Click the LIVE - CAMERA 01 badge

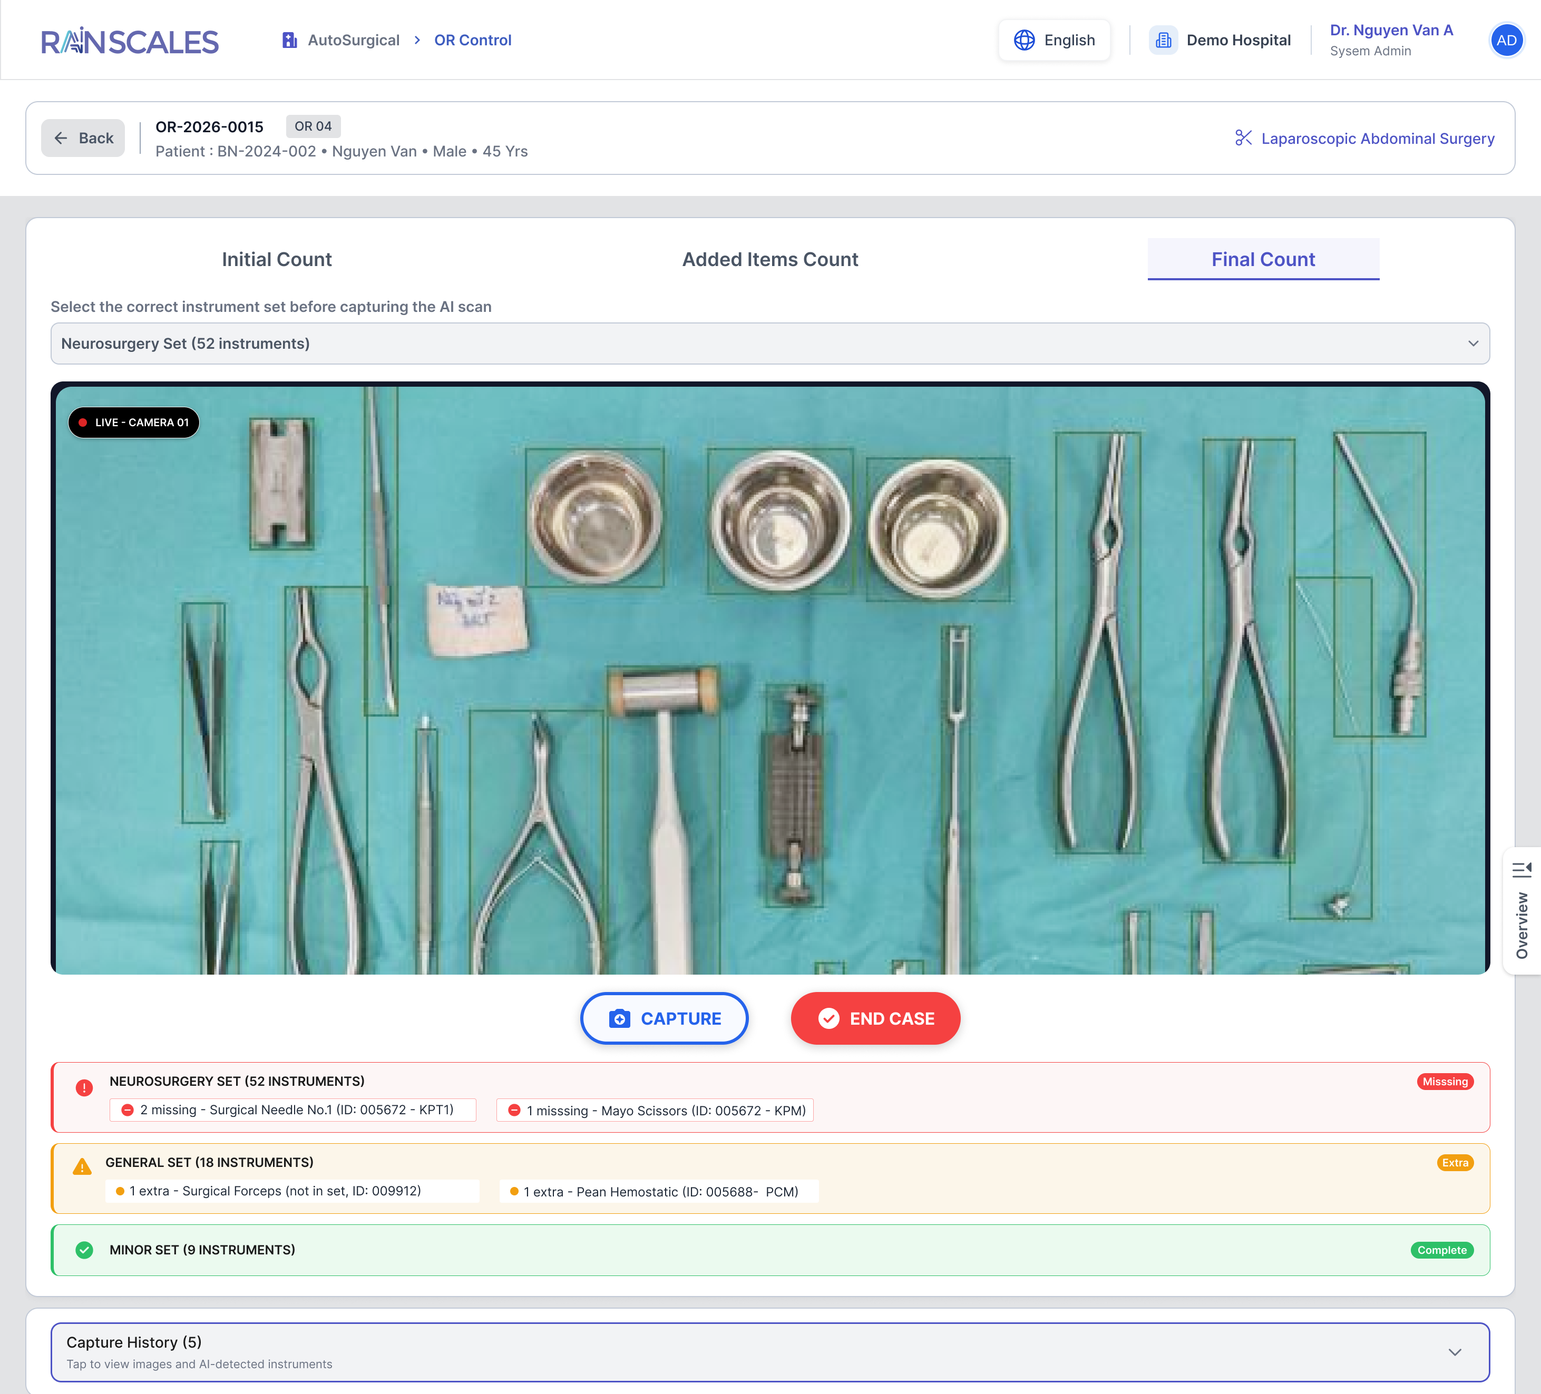pos(134,423)
